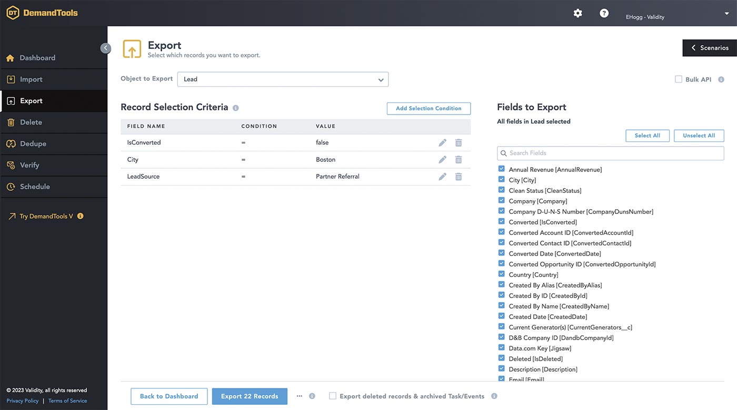The image size is (737, 410).
Task: Click the Delete trash sidebar icon
Action: click(x=10, y=122)
